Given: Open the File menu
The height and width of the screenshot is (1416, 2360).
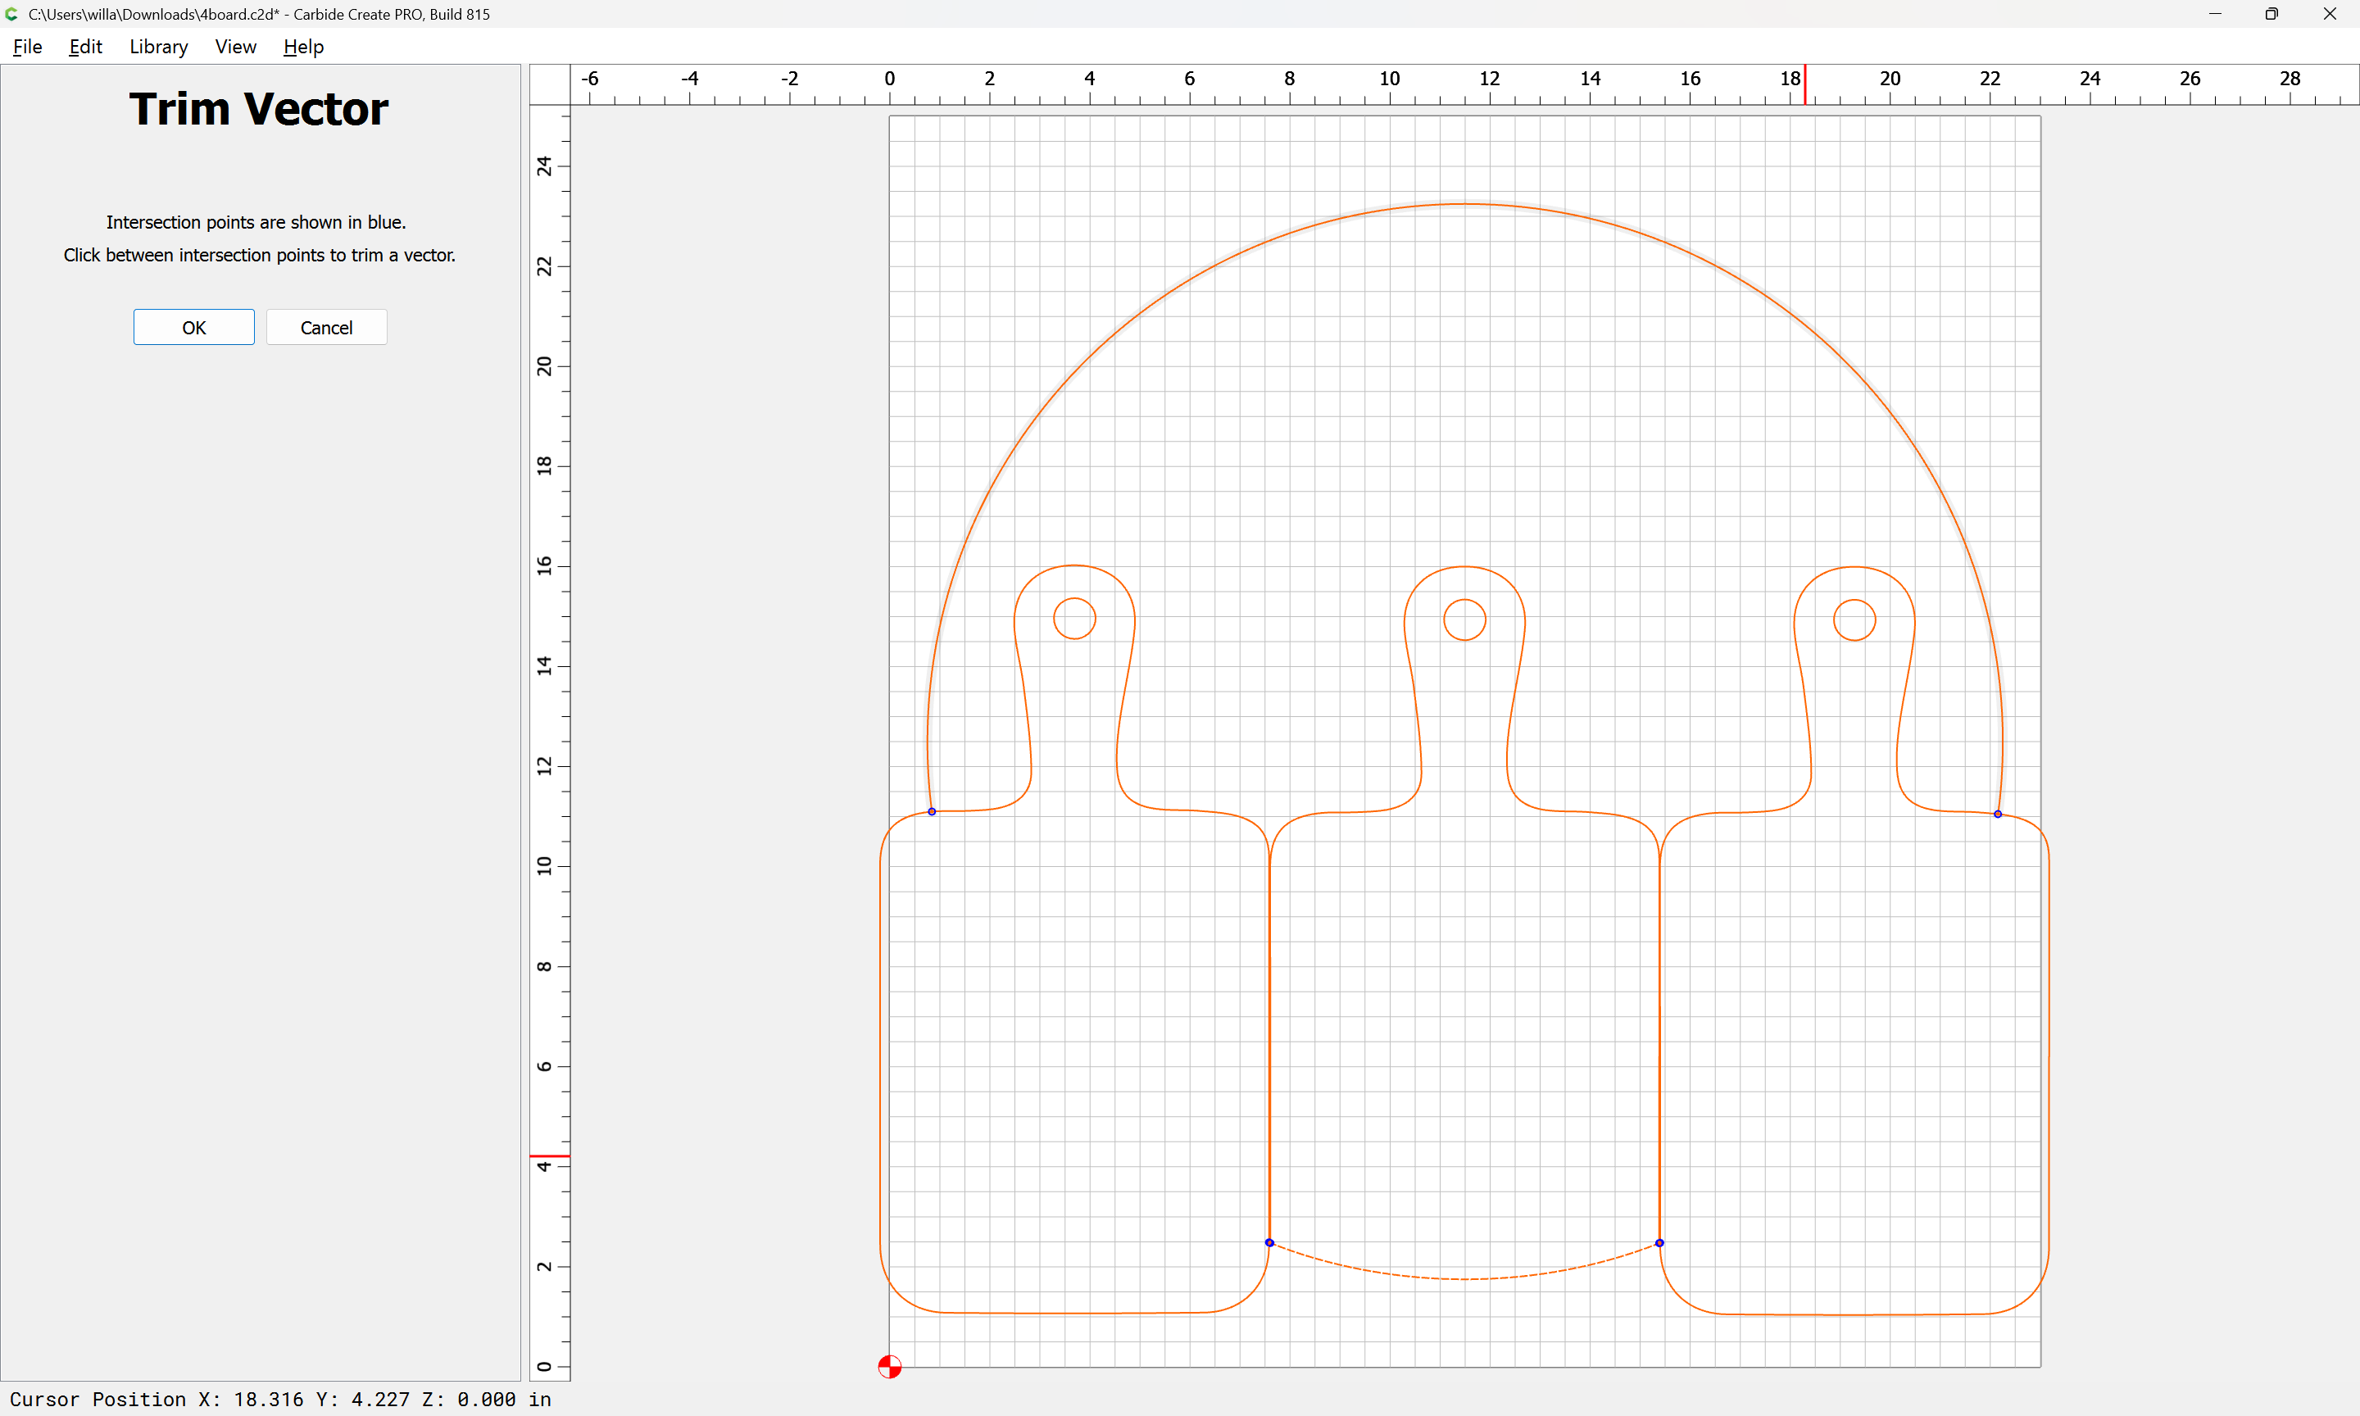Looking at the screenshot, I should click(x=27, y=47).
